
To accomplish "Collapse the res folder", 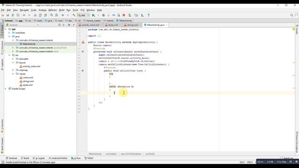I will [9, 55].
